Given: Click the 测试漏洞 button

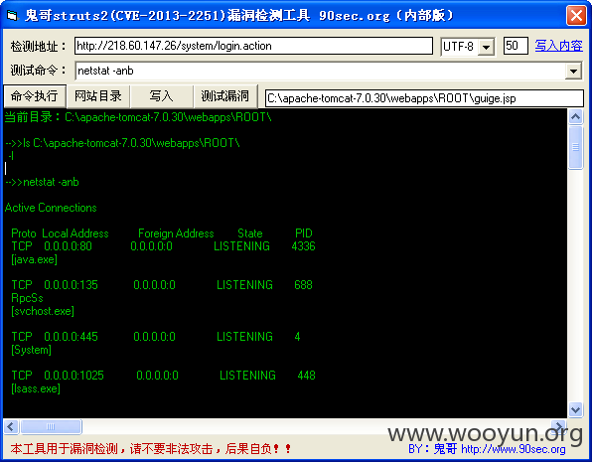Looking at the screenshot, I should point(225,96).
